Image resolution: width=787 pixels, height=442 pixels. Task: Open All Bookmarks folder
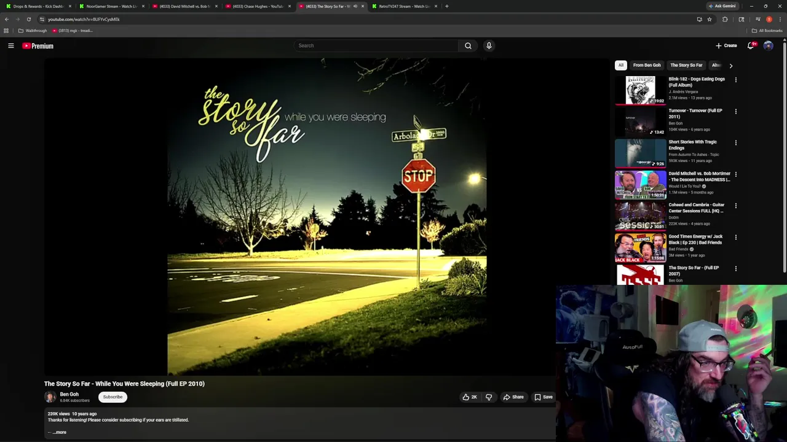[767, 31]
